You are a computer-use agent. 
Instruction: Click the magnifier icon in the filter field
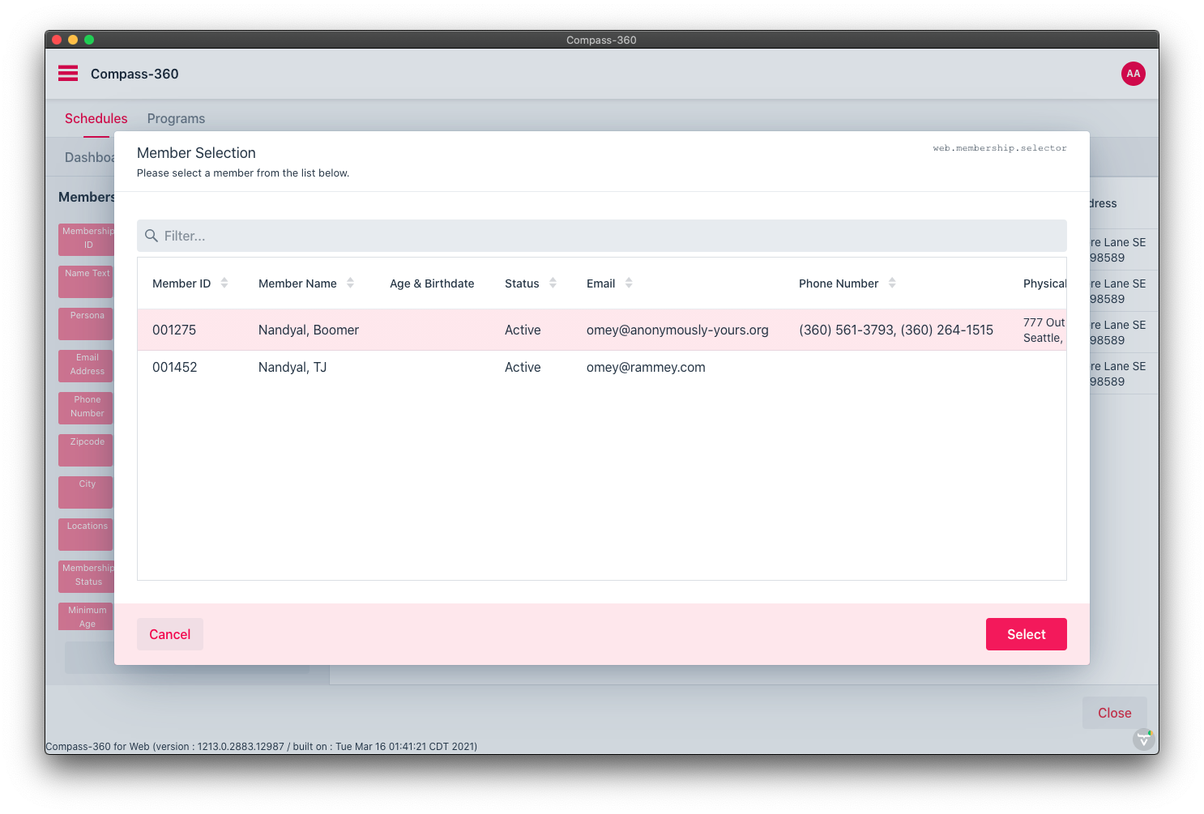(x=152, y=236)
